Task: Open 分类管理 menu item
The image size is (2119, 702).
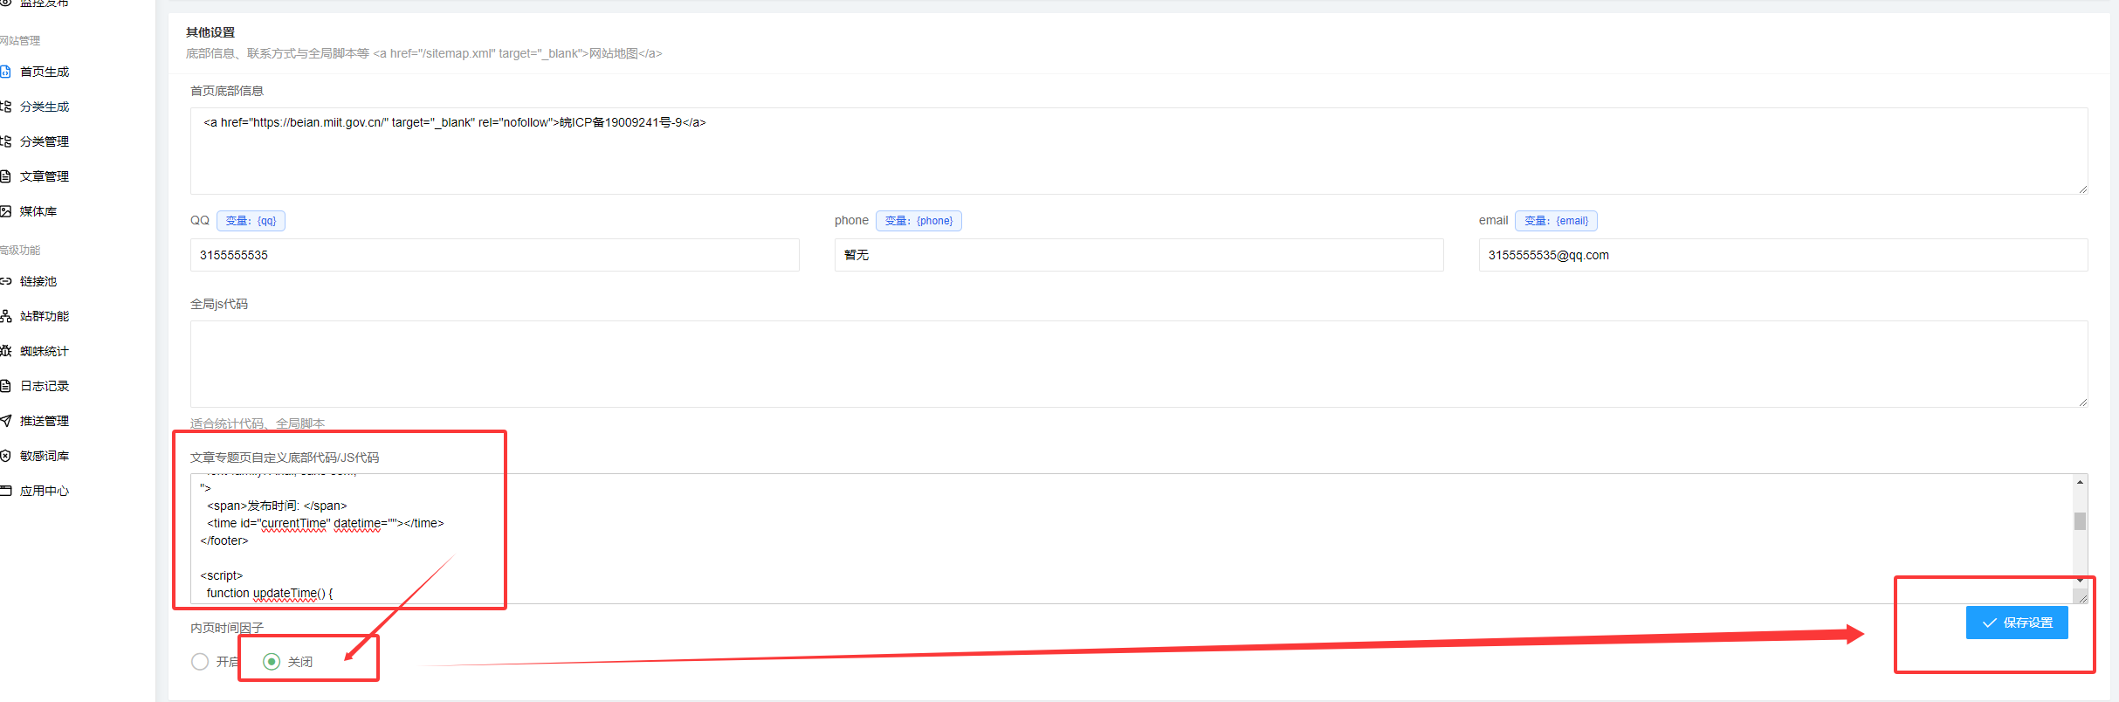Action: coord(44,141)
